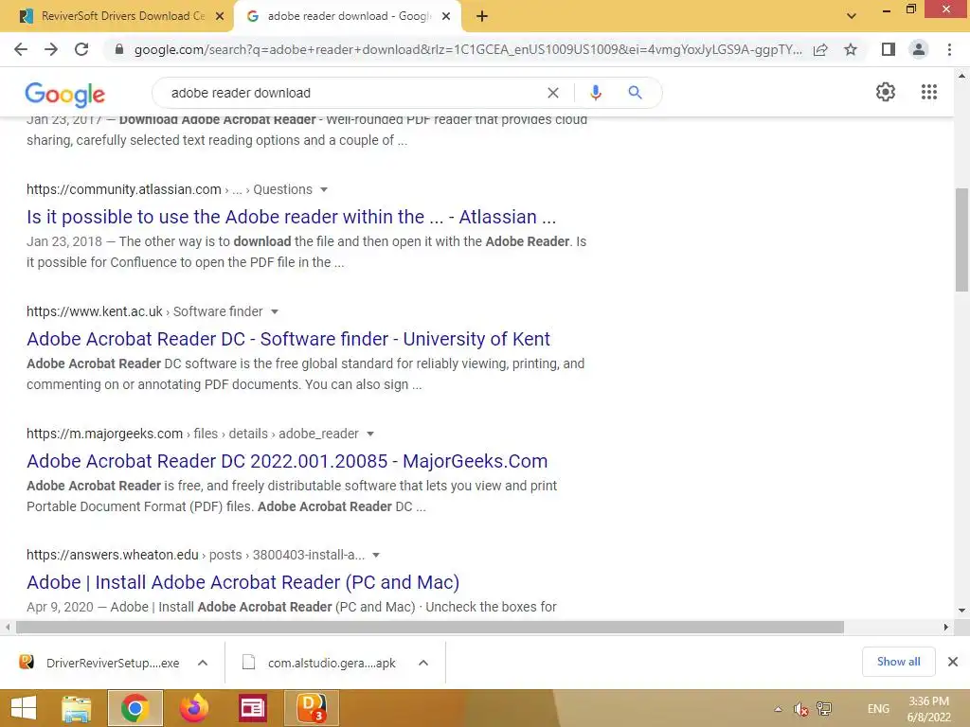Share this page icon in address bar
The height and width of the screenshot is (727, 970).
820,49
